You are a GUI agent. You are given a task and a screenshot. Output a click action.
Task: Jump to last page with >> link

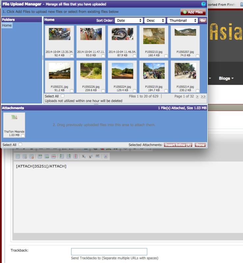pos(203,96)
